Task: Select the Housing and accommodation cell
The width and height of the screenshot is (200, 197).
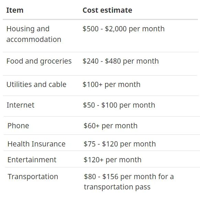Action: click(34, 34)
